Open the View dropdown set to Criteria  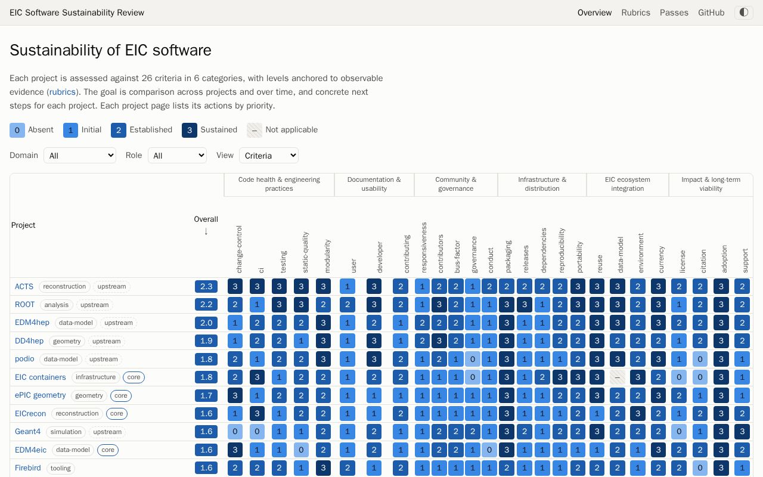[269, 156]
